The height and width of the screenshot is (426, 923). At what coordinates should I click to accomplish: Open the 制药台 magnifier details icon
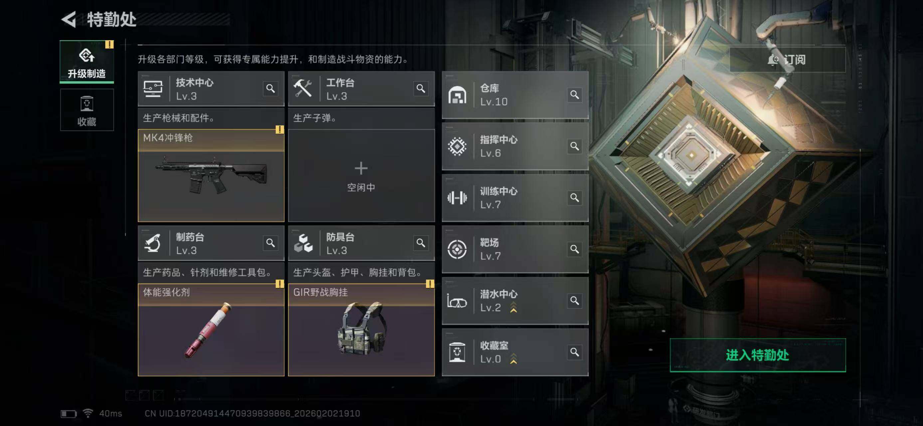pos(271,243)
